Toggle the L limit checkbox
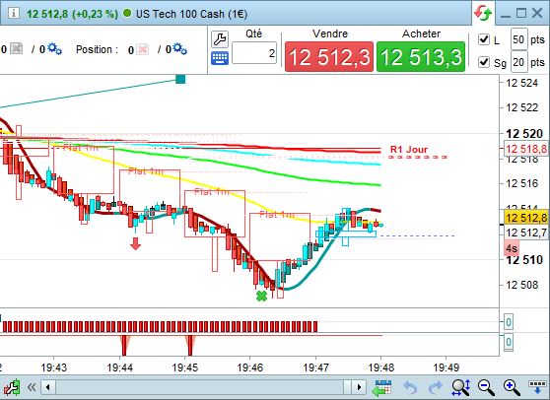 tap(484, 39)
